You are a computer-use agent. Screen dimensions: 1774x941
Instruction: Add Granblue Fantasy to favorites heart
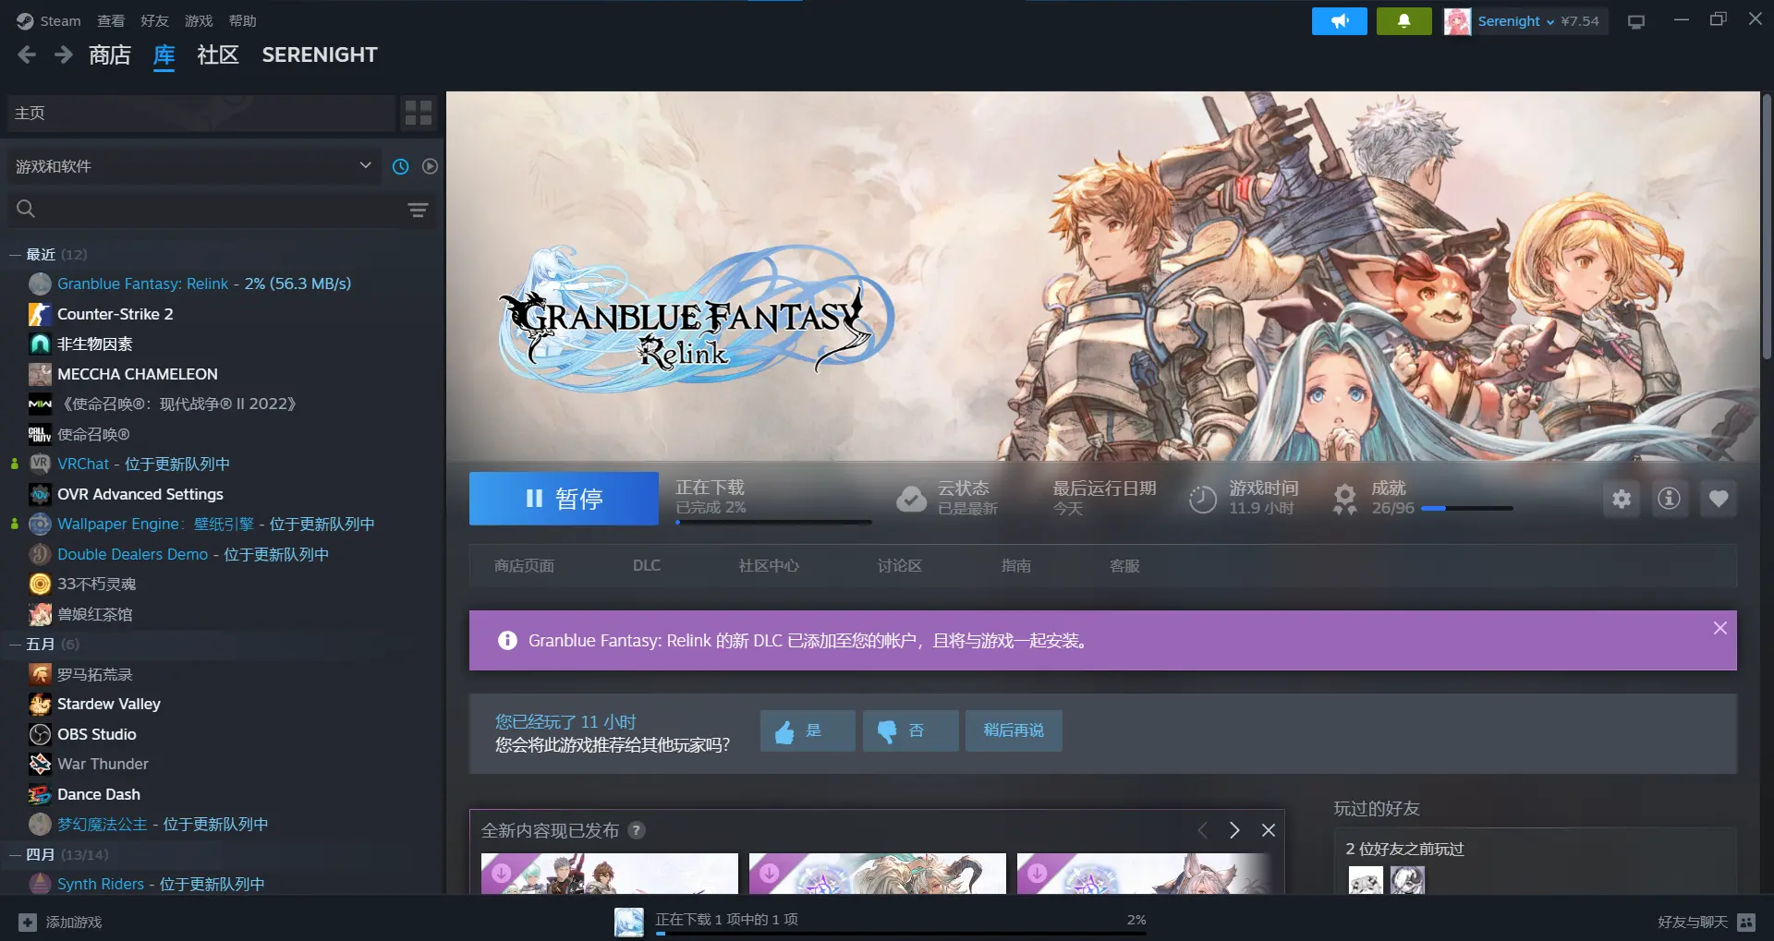tap(1719, 499)
